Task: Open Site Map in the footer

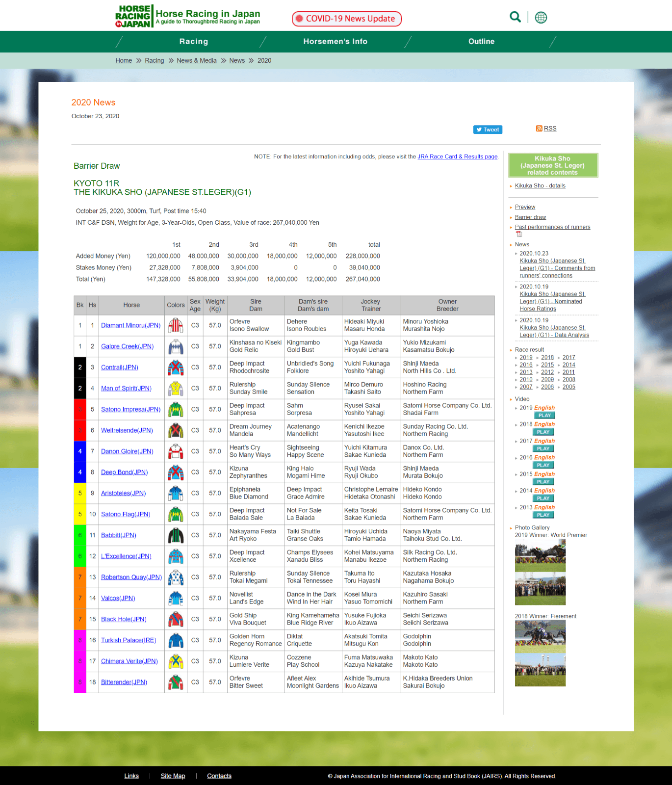Action: pyautogui.click(x=173, y=776)
